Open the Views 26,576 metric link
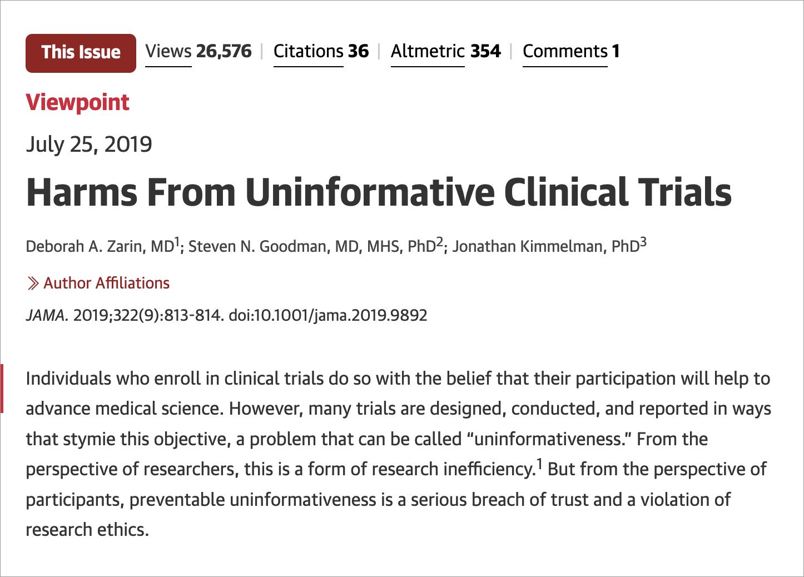Image resolution: width=804 pixels, height=577 pixels. coord(198,51)
